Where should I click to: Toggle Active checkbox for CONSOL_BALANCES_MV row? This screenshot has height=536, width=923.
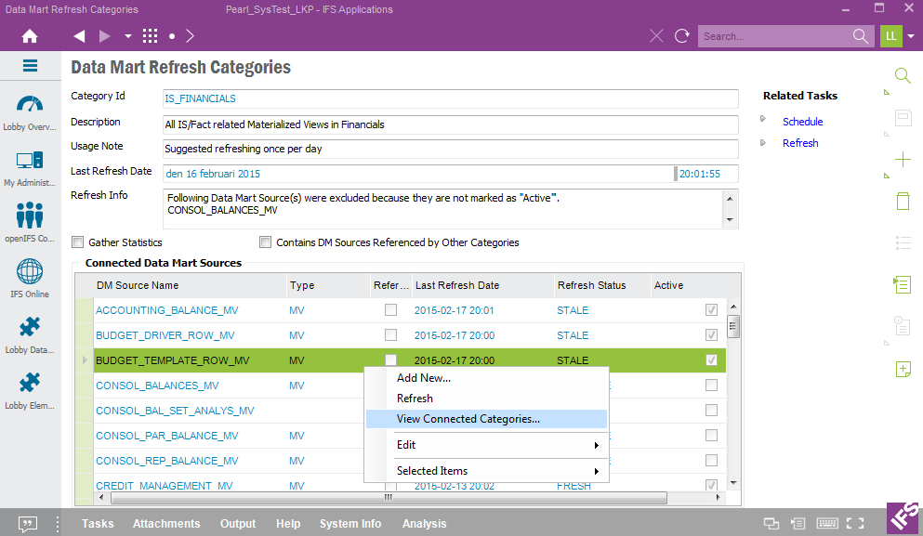711,386
